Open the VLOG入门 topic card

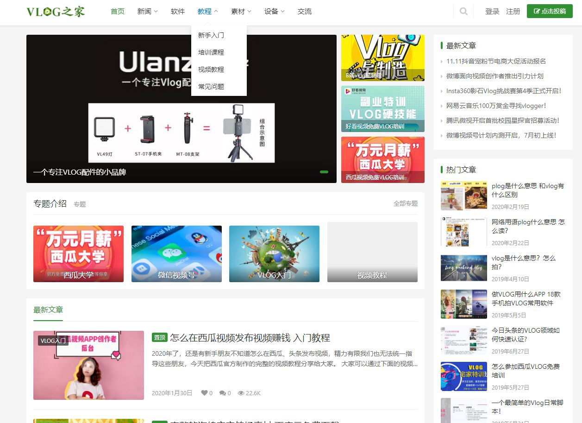pos(274,254)
